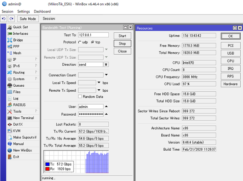Open the Log icon in sidebar
The width and height of the screenshot is (243, 181).
[x=9, y=98]
